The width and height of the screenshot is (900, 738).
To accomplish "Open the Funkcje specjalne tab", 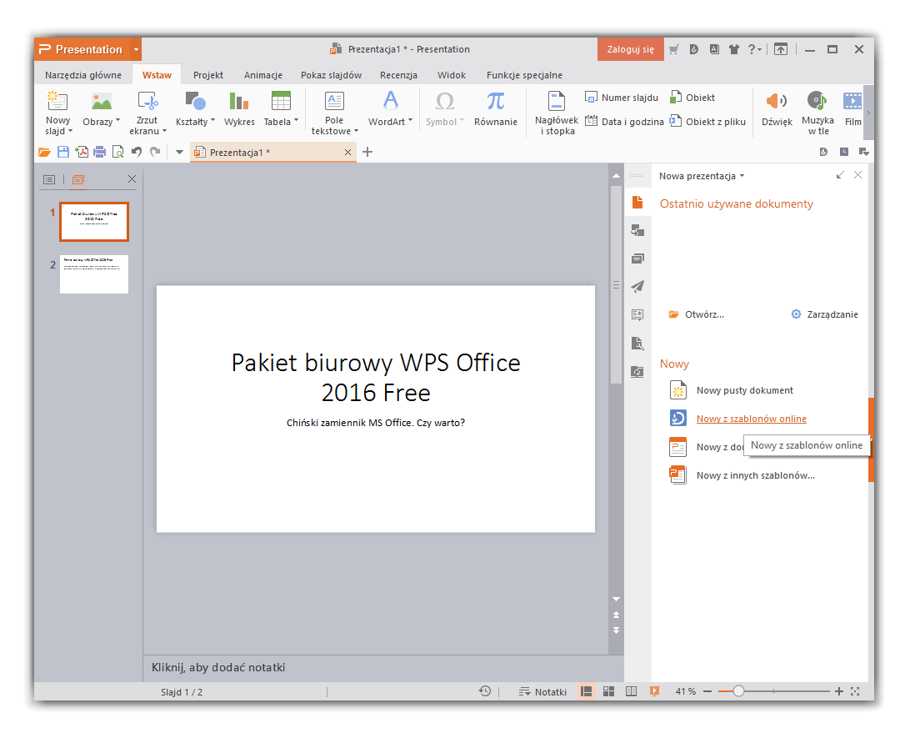I will click(x=524, y=75).
